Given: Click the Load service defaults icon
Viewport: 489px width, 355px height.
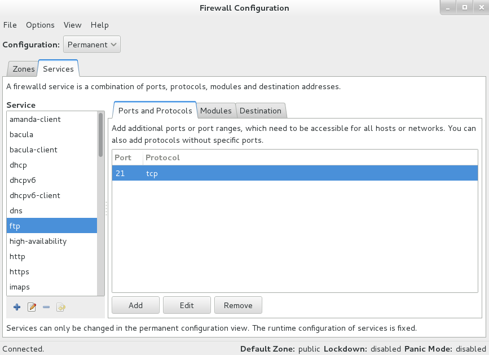Looking at the screenshot, I should pyautogui.click(x=60, y=307).
